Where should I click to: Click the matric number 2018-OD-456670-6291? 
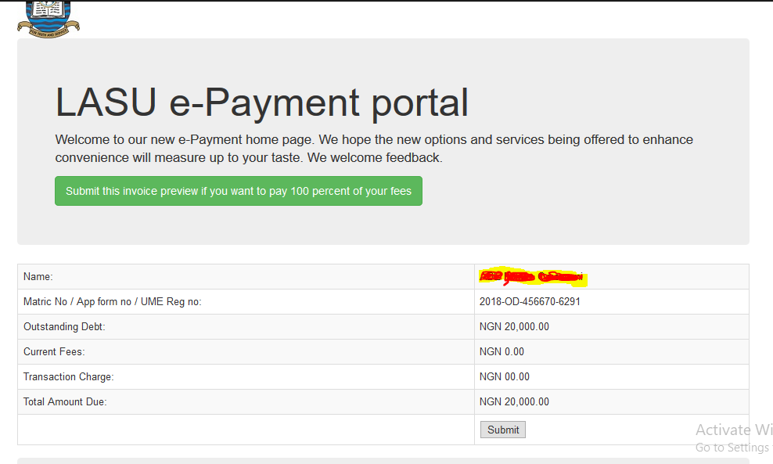[x=530, y=302]
